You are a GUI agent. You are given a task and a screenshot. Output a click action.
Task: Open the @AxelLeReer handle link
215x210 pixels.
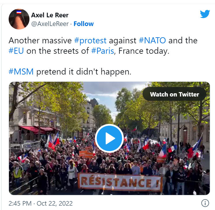point(50,24)
